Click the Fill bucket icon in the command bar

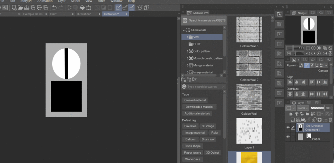point(82,7)
